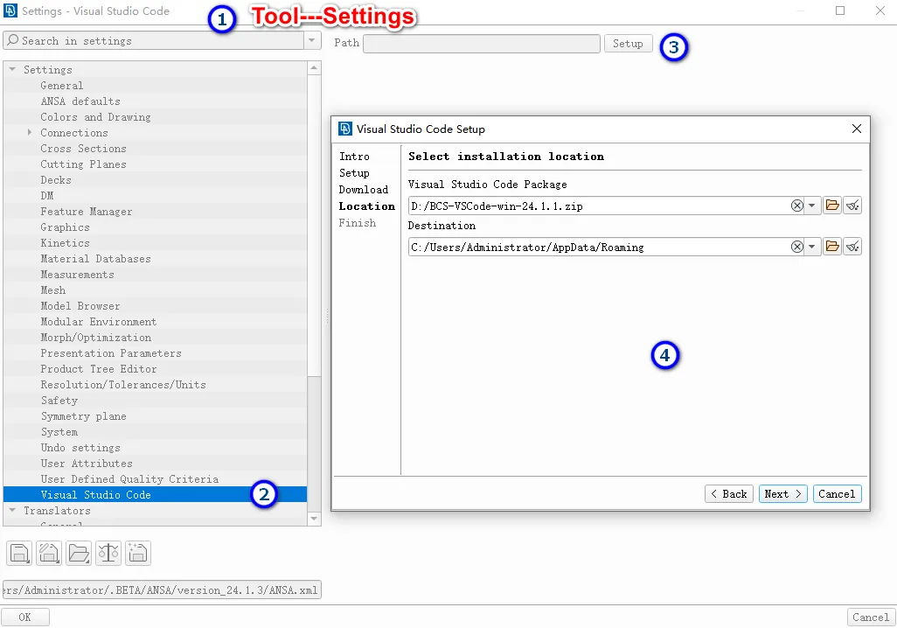
Task: Close the Visual Studio Code Setup dialog
Action: tap(857, 129)
